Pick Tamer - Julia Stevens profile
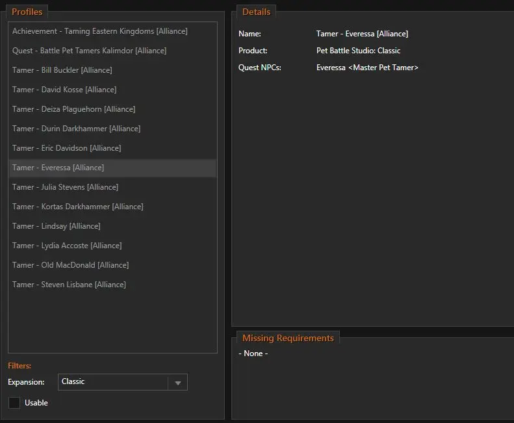 pyautogui.click(x=112, y=187)
